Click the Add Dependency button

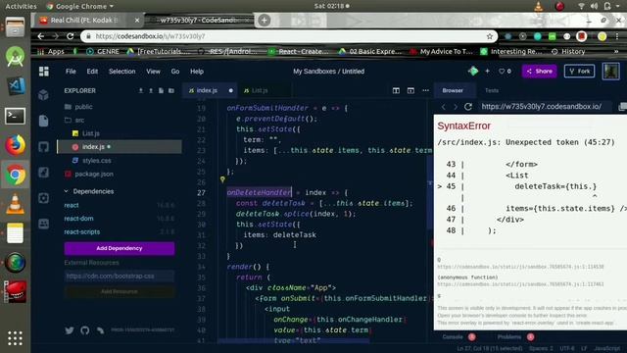[120, 248]
